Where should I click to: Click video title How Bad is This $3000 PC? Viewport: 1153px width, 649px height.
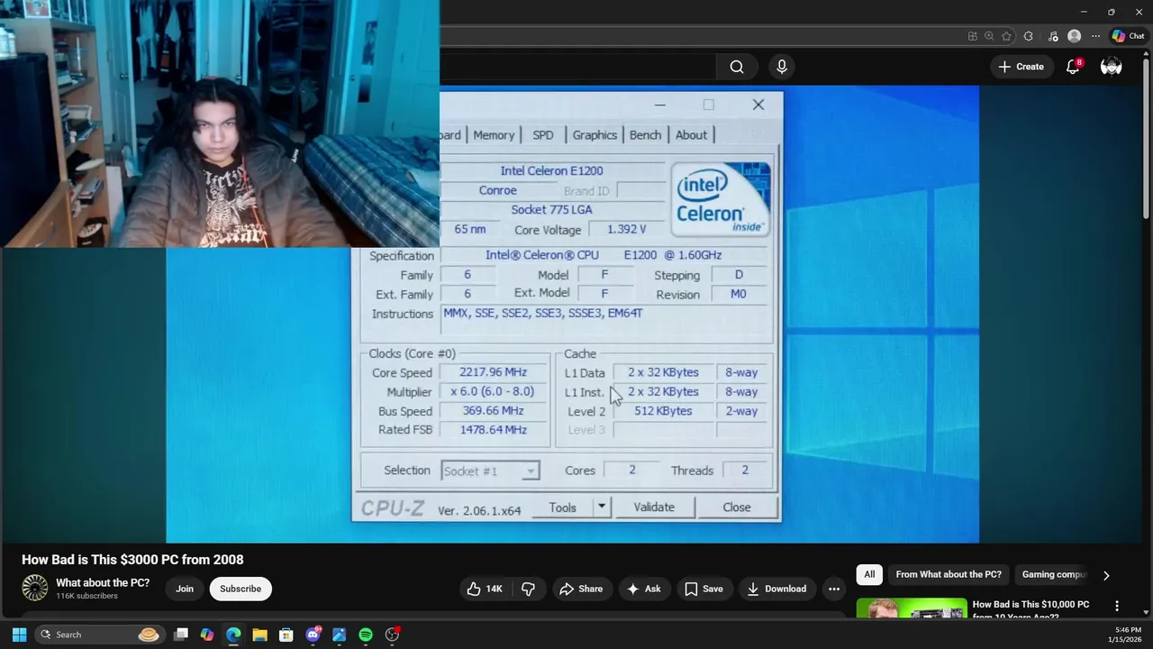132,560
